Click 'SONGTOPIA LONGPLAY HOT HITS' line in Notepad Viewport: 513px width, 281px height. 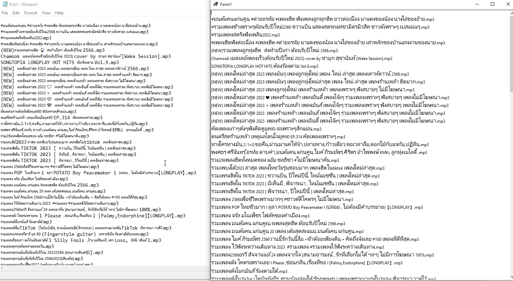60,63
